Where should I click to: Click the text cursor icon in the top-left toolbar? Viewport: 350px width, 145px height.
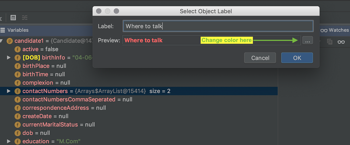click(1, 17)
